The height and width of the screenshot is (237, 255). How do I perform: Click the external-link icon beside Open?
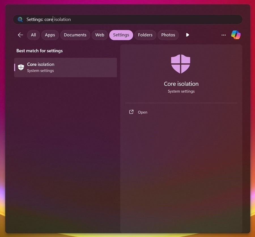[131, 112]
